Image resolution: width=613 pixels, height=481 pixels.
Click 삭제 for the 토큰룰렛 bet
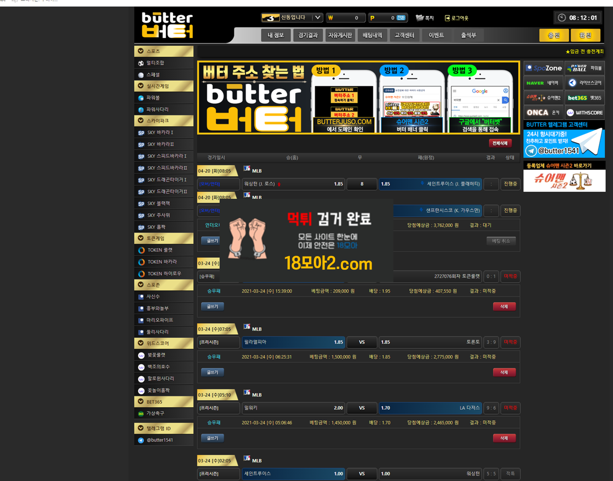504,307
